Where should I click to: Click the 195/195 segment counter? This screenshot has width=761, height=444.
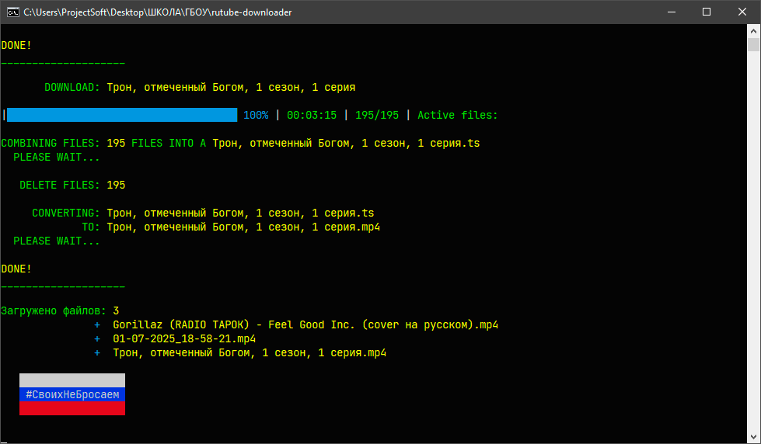[x=377, y=115]
